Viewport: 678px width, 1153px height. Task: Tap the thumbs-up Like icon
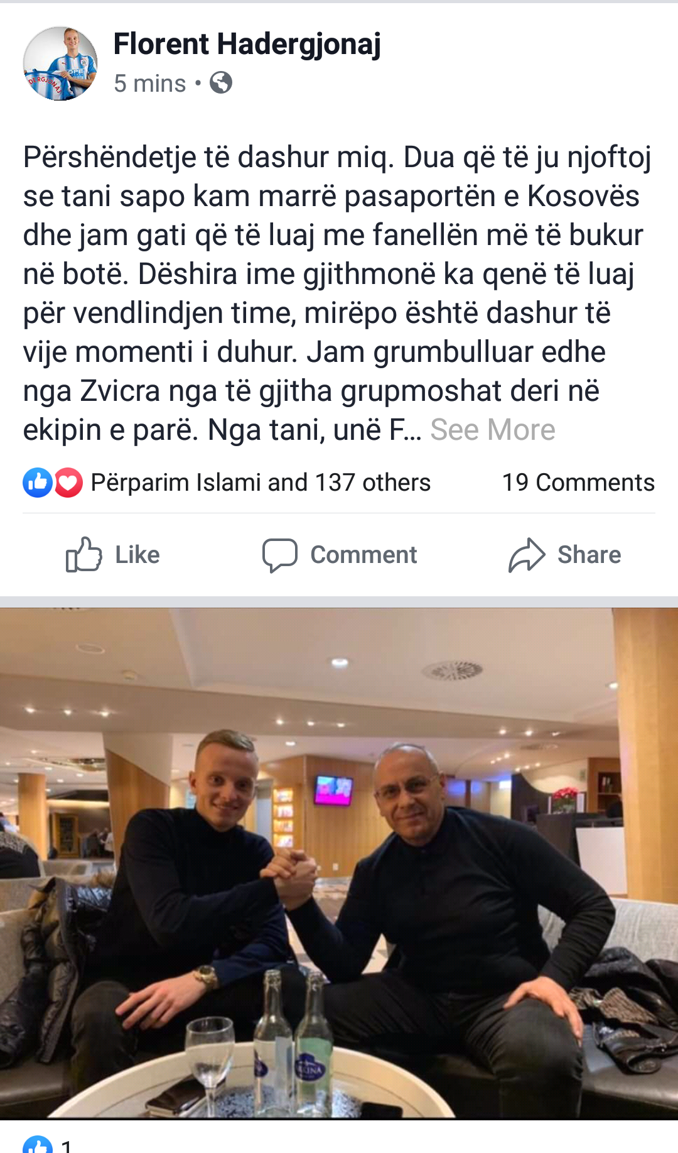click(83, 554)
